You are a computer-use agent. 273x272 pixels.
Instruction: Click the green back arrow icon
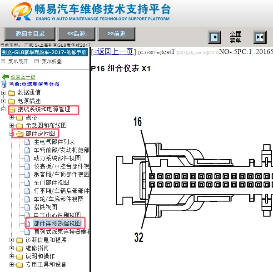coord(5,77)
